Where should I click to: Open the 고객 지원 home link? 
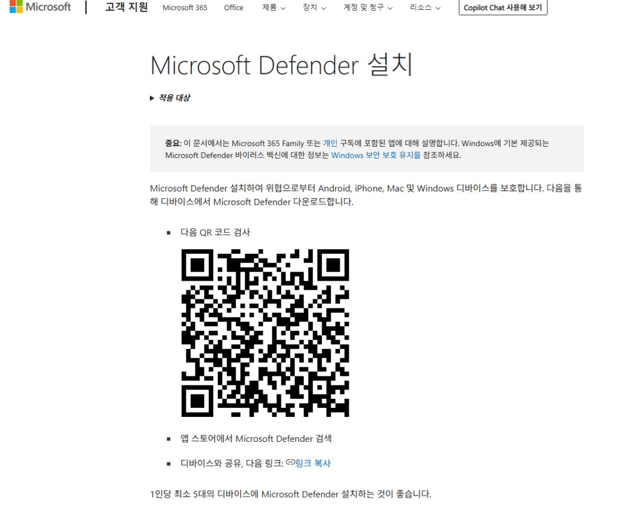coord(126,7)
